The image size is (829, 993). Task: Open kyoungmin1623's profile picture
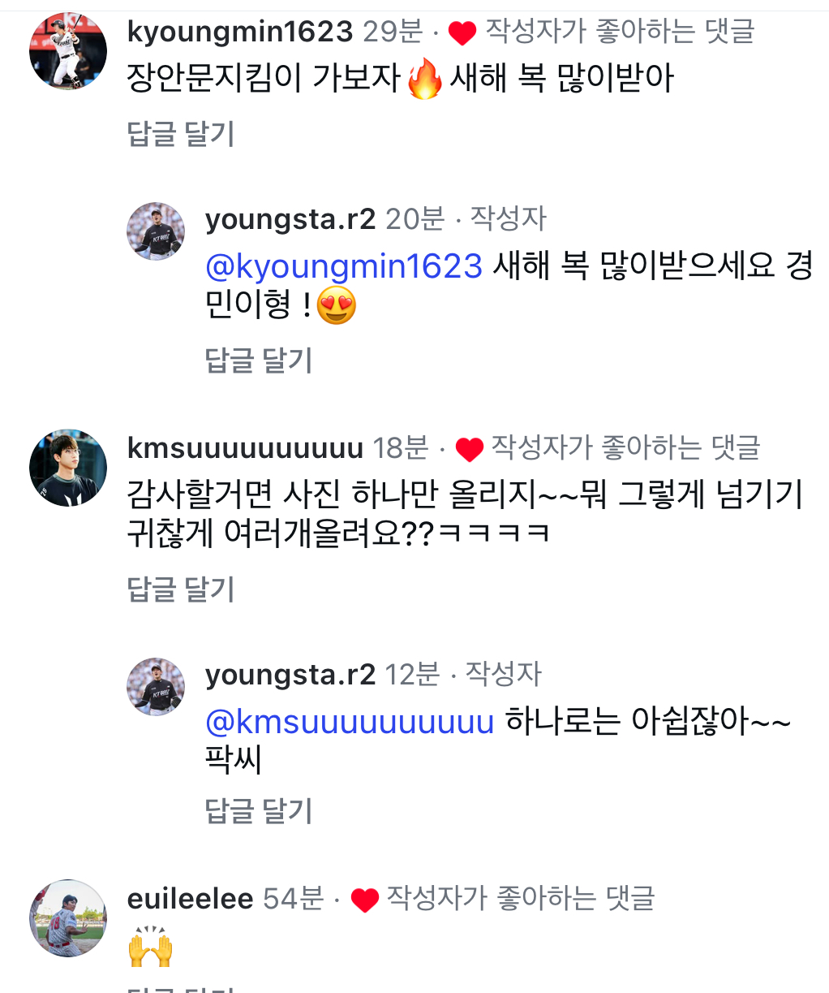[68, 50]
